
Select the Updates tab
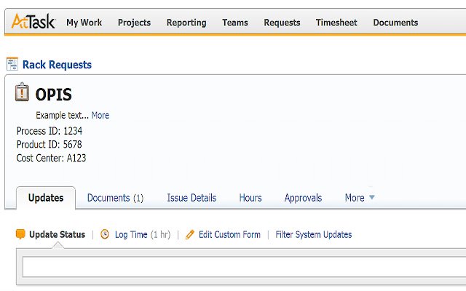(x=46, y=198)
